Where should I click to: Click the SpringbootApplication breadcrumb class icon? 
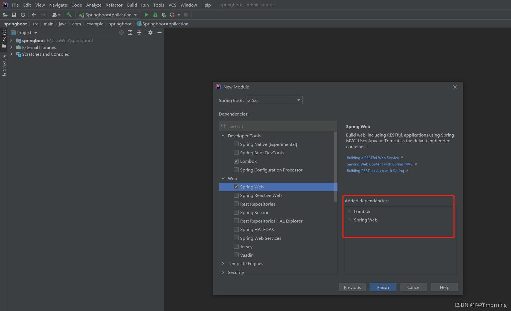[139, 24]
